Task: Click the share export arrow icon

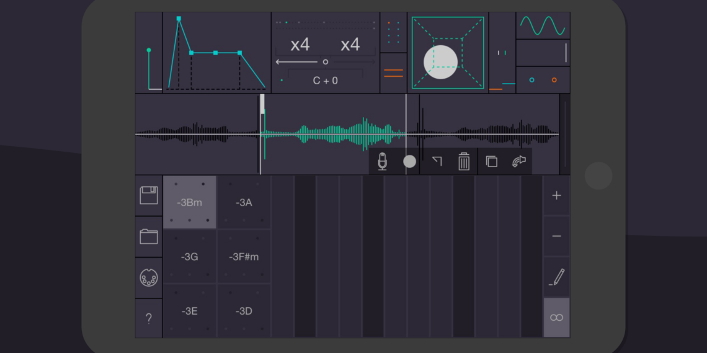Action: coord(518,162)
